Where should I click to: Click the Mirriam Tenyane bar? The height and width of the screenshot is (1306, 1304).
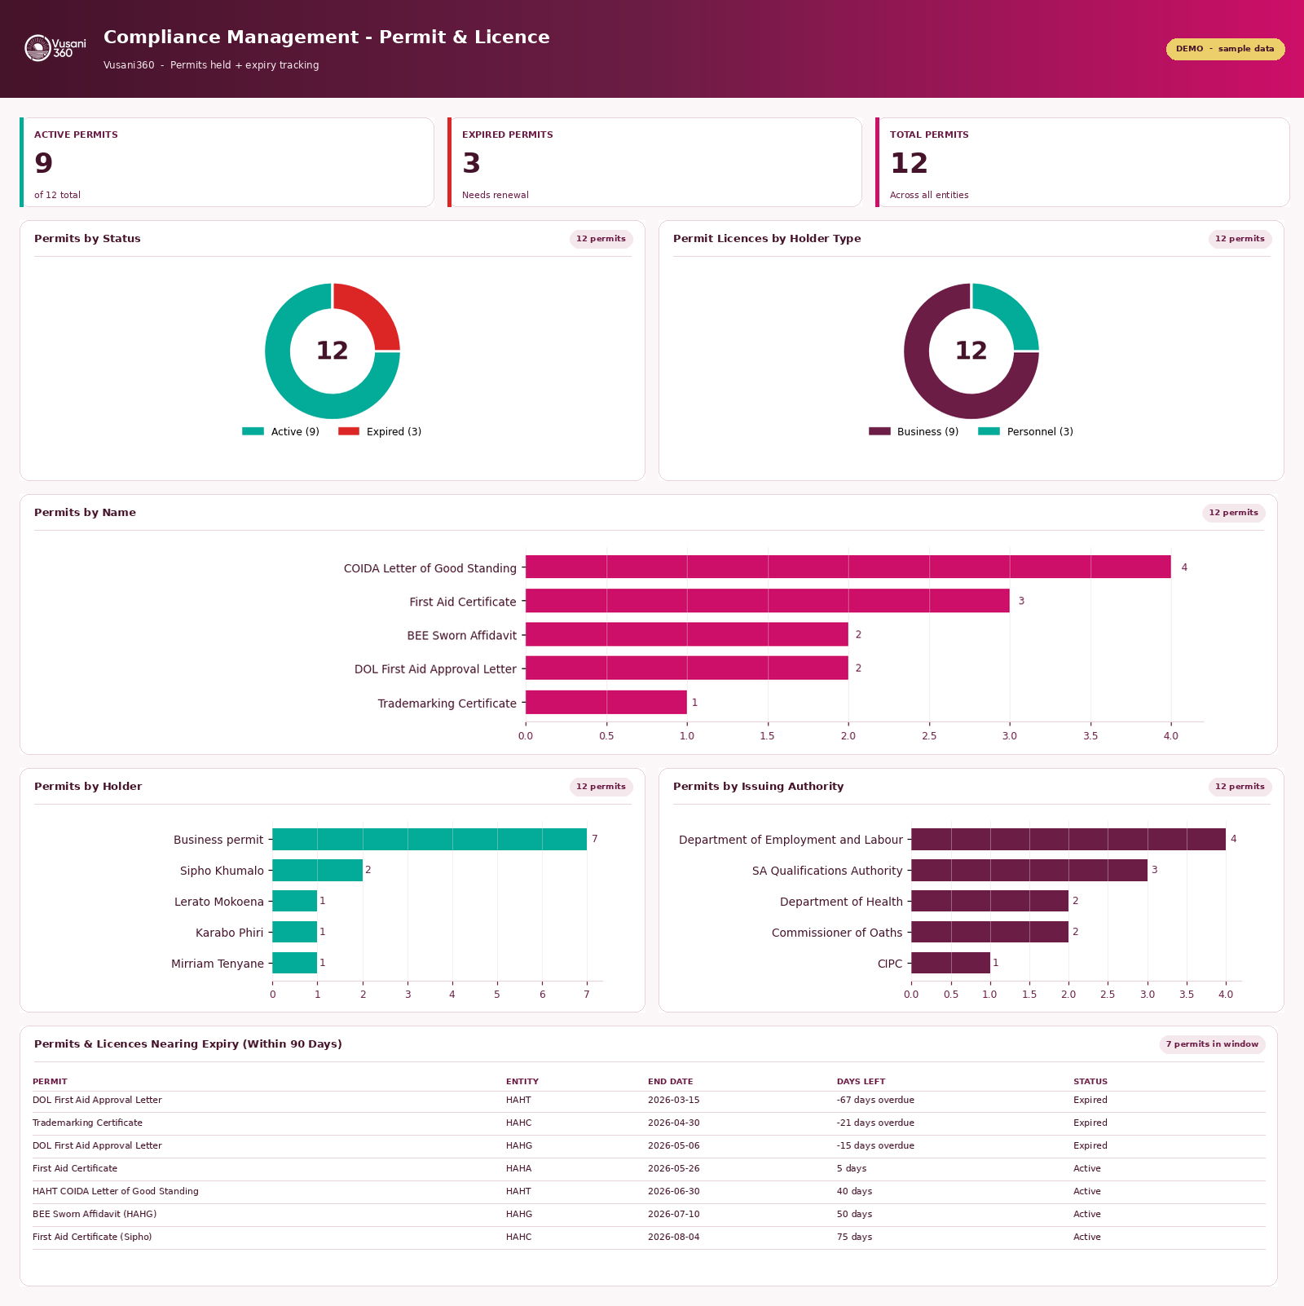point(294,963)
